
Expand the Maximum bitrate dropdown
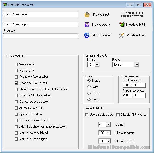pyautogui.click(x=108, y=141)
